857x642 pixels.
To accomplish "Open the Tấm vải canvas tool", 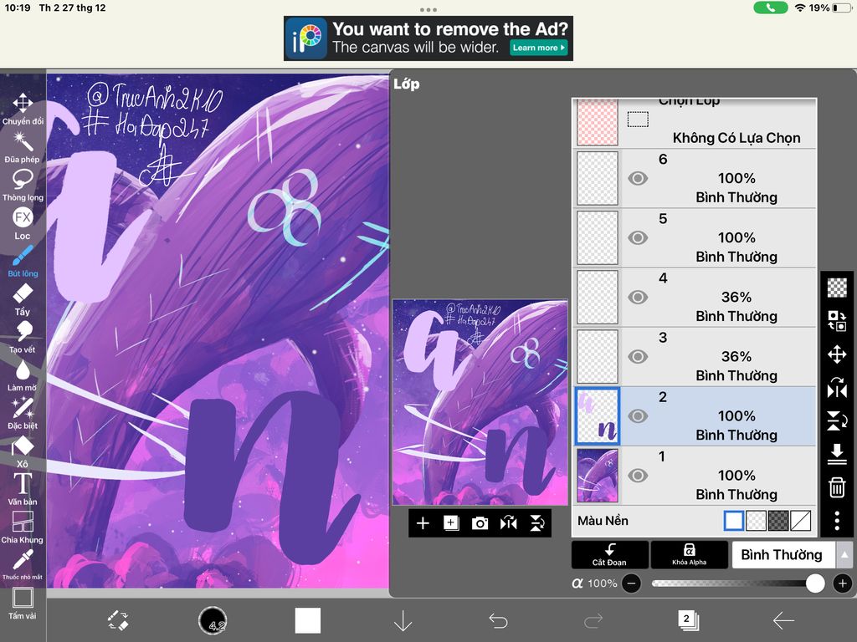I will coord(23,604).
